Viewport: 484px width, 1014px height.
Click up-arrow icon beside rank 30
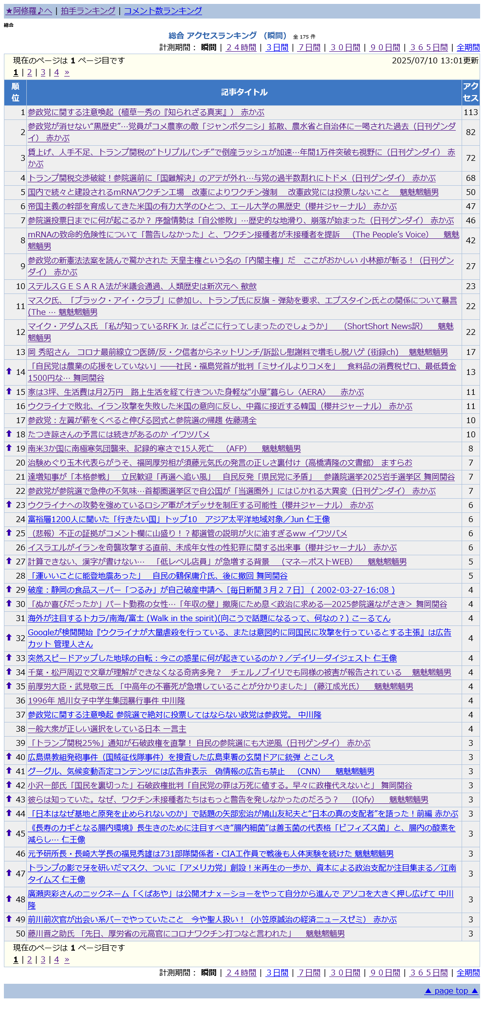click(x=9, y=603)
